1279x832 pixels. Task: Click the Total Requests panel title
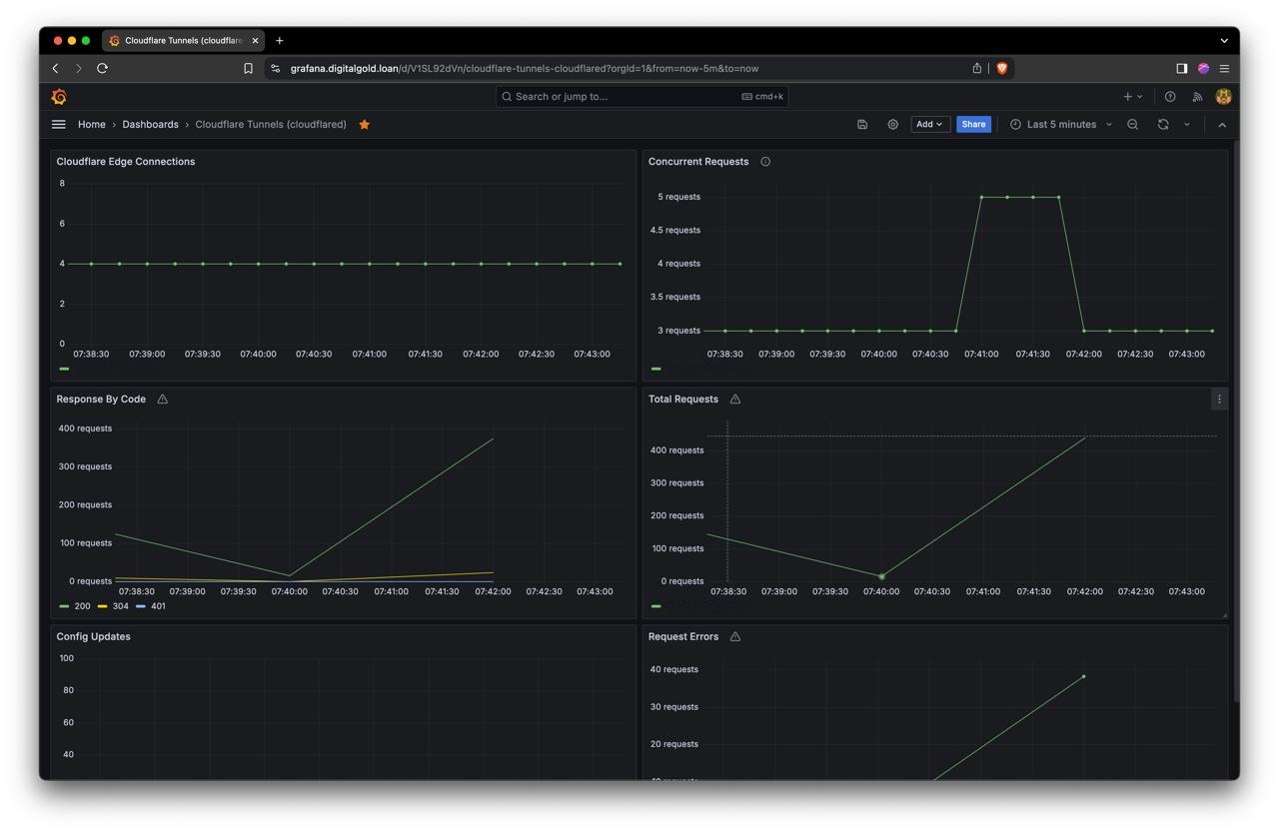tap(683, 400)
